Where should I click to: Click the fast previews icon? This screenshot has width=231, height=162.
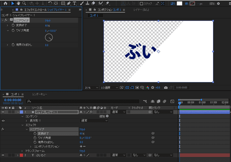122,87
